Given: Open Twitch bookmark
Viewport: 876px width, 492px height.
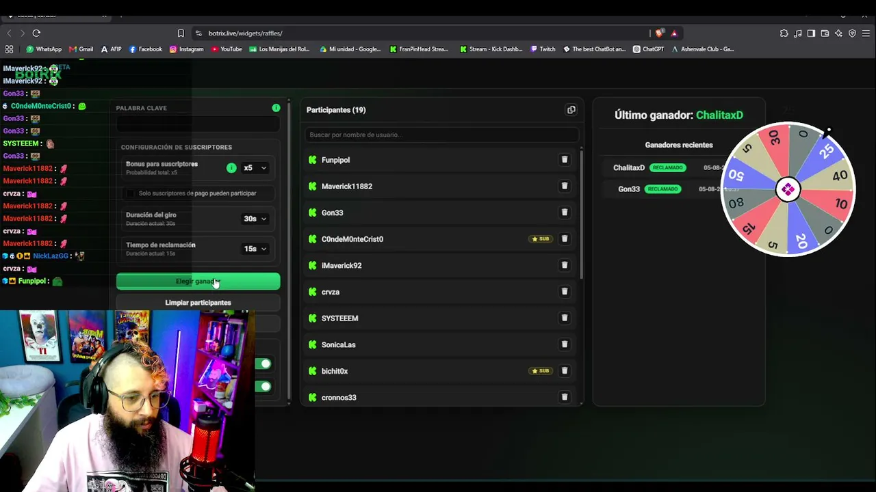Looking at the screenshot, I should (542, 49).
